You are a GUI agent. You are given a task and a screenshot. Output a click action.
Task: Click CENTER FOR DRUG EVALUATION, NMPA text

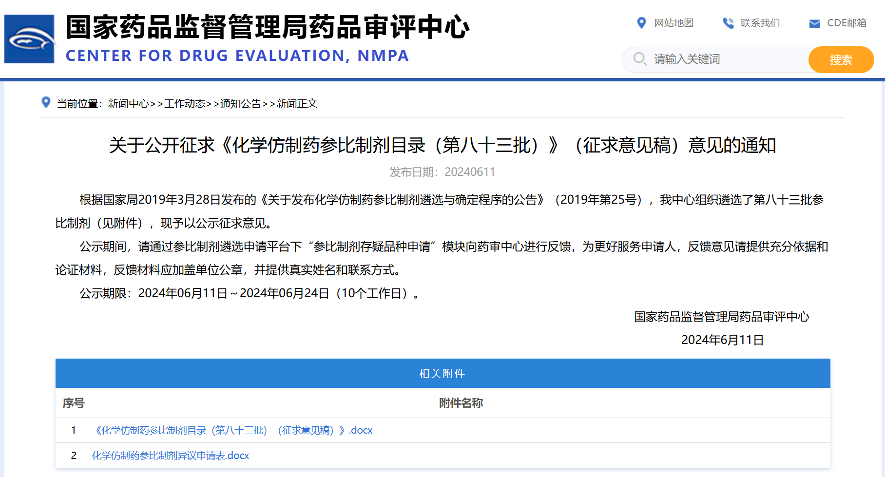(x=237, y=56)
